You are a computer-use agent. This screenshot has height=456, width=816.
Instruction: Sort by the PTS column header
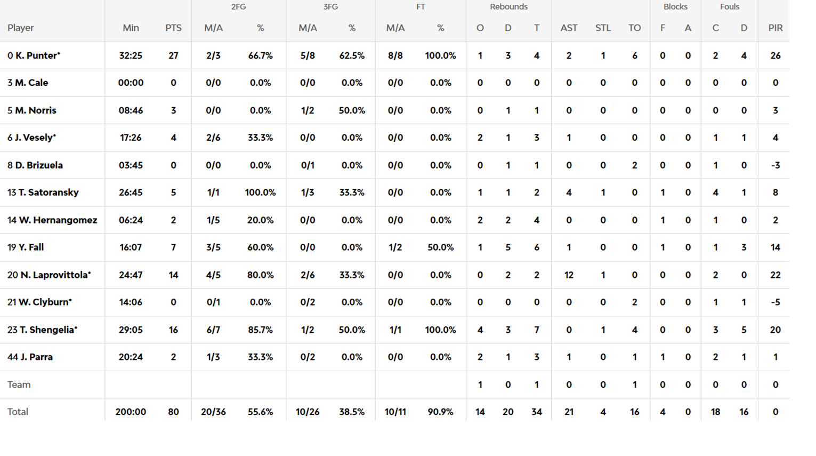pyautogui.click(x=173, y=28)
